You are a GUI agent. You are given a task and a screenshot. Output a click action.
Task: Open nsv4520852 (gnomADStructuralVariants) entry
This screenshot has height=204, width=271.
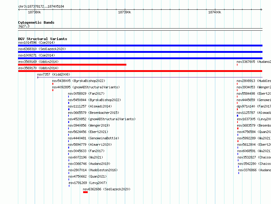[102, 119]
